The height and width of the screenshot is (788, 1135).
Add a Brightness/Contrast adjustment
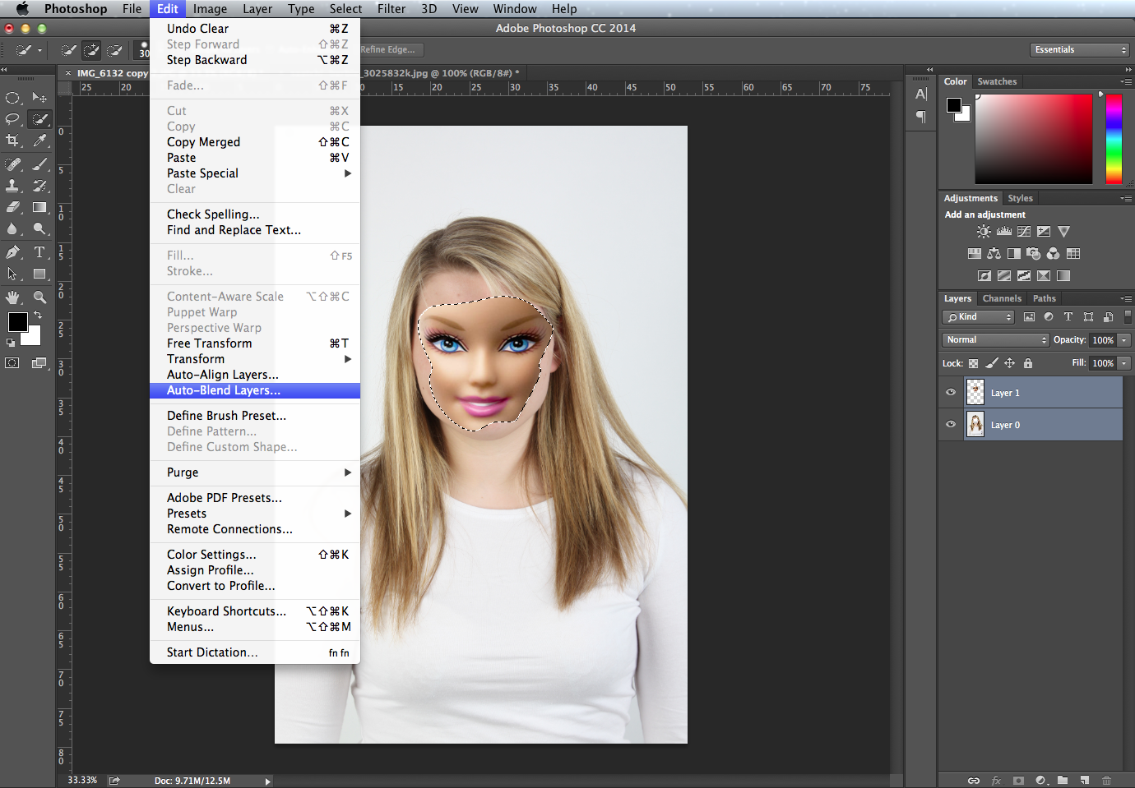click(984, 232)
